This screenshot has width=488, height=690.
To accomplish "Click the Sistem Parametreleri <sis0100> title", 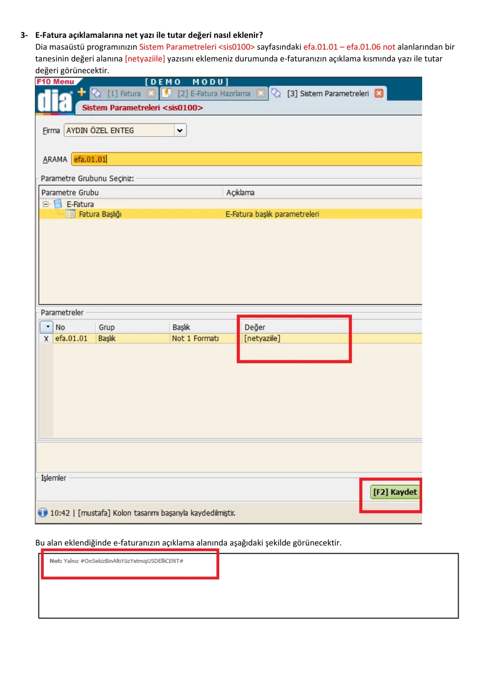I will click(143, 108).
